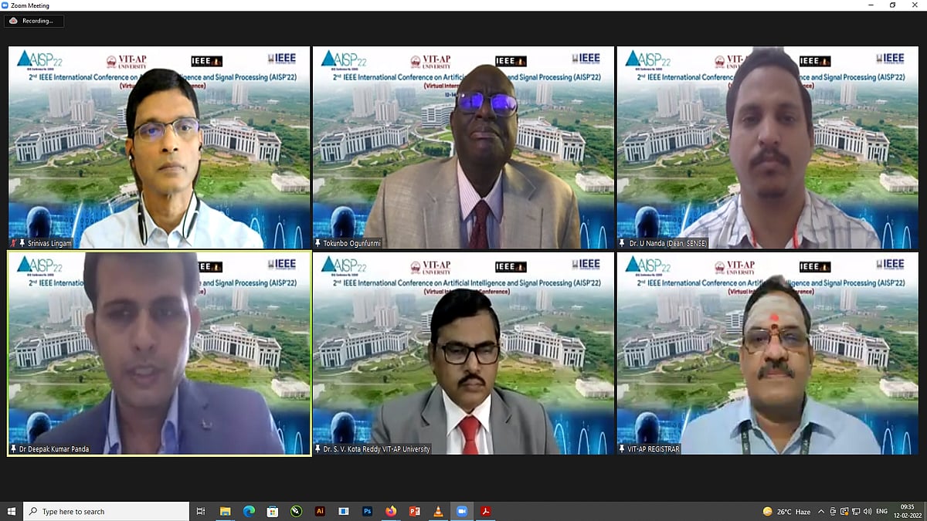
Task: Open the Windows Start menu
Action: (x=12, y=512)
